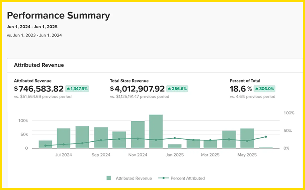Click the Attributed Revenue 1,347.9% increase badge
Image resolution: width=305 pixels, height=190 pixels.
point(77,89)
